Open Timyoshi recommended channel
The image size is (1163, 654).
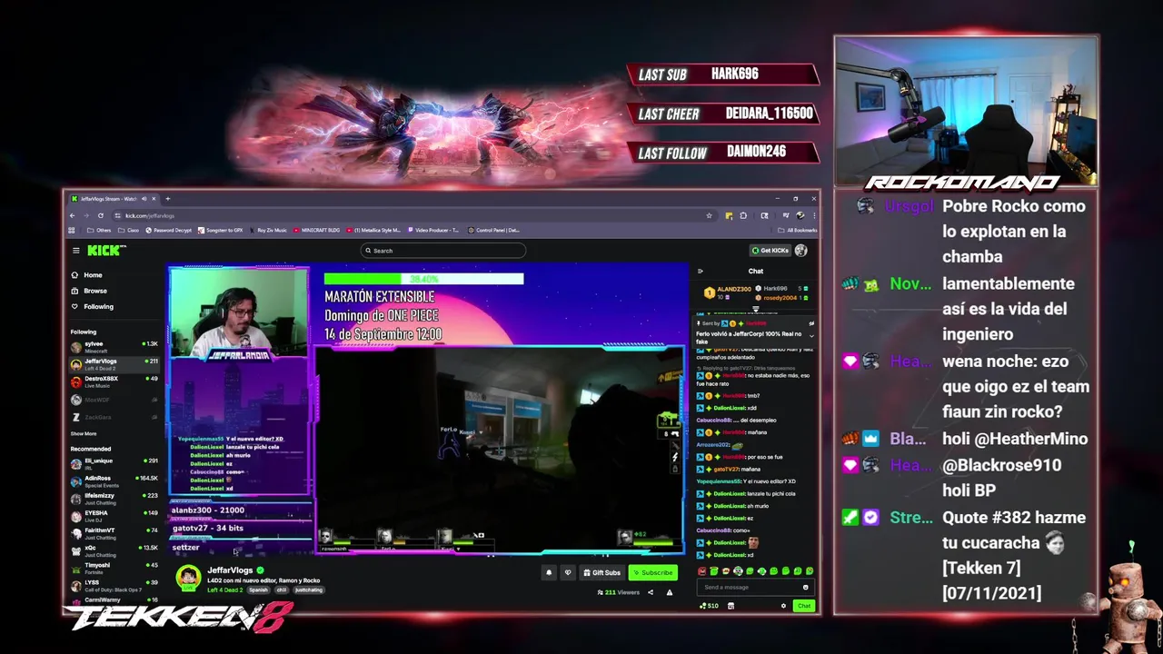point(114,568)
